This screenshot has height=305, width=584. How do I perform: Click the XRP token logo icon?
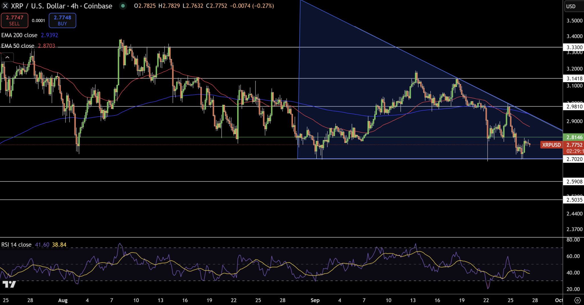tap(5, 6)
